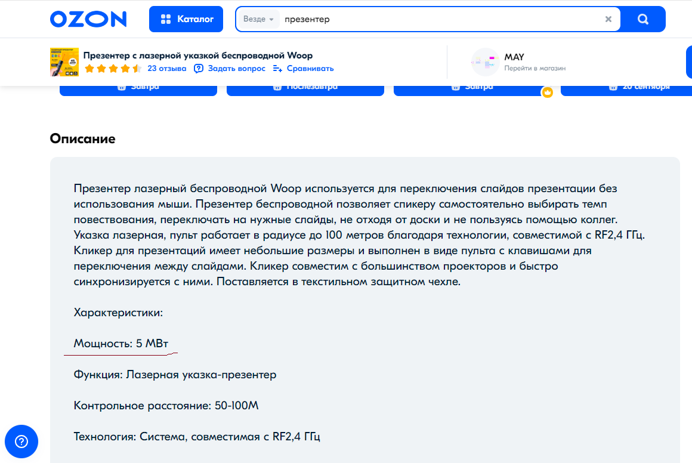Click the search field containing презентер

pos(441,19)
